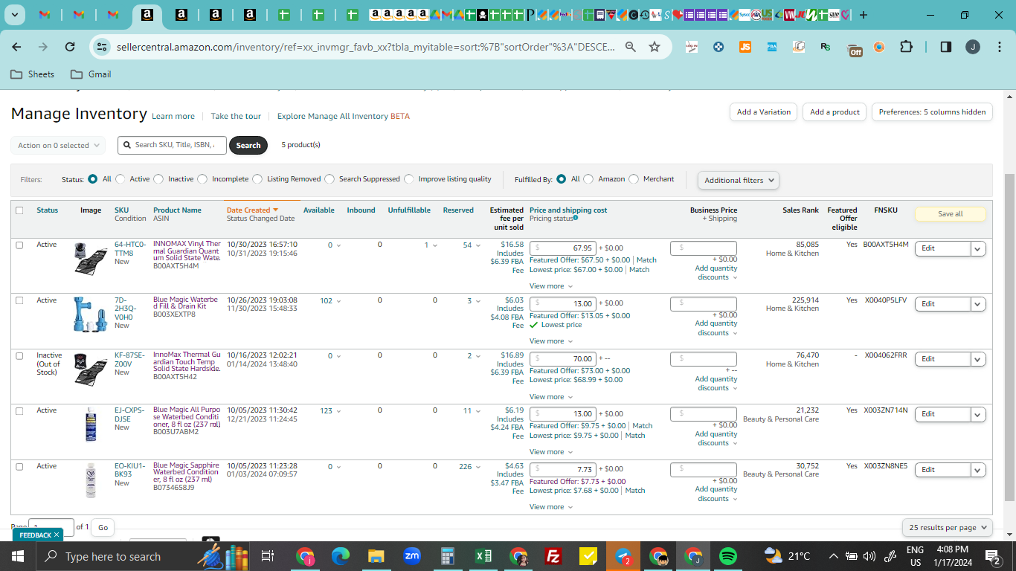Open Excel from the taskbar

pos(483,556)
